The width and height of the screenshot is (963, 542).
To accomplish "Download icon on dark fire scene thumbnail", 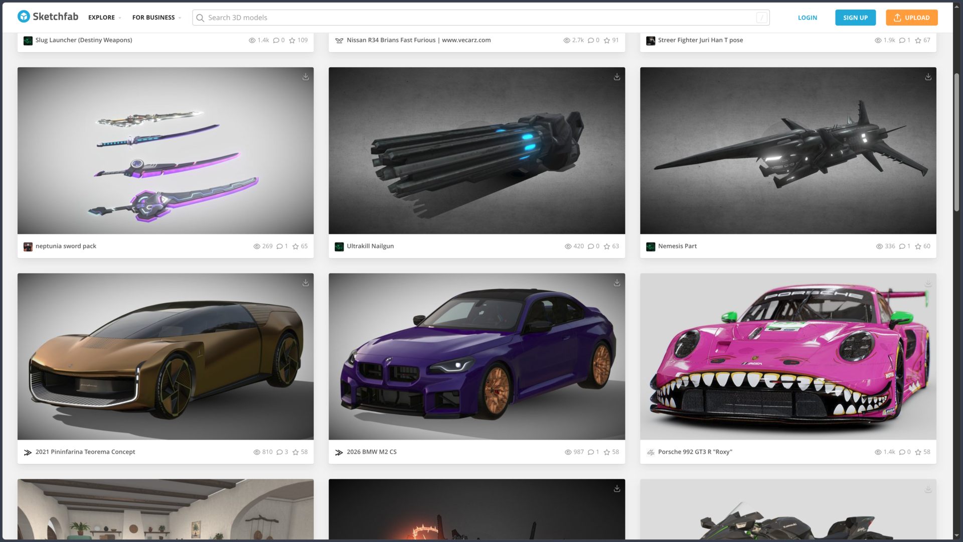I will [x=617, y=489].
